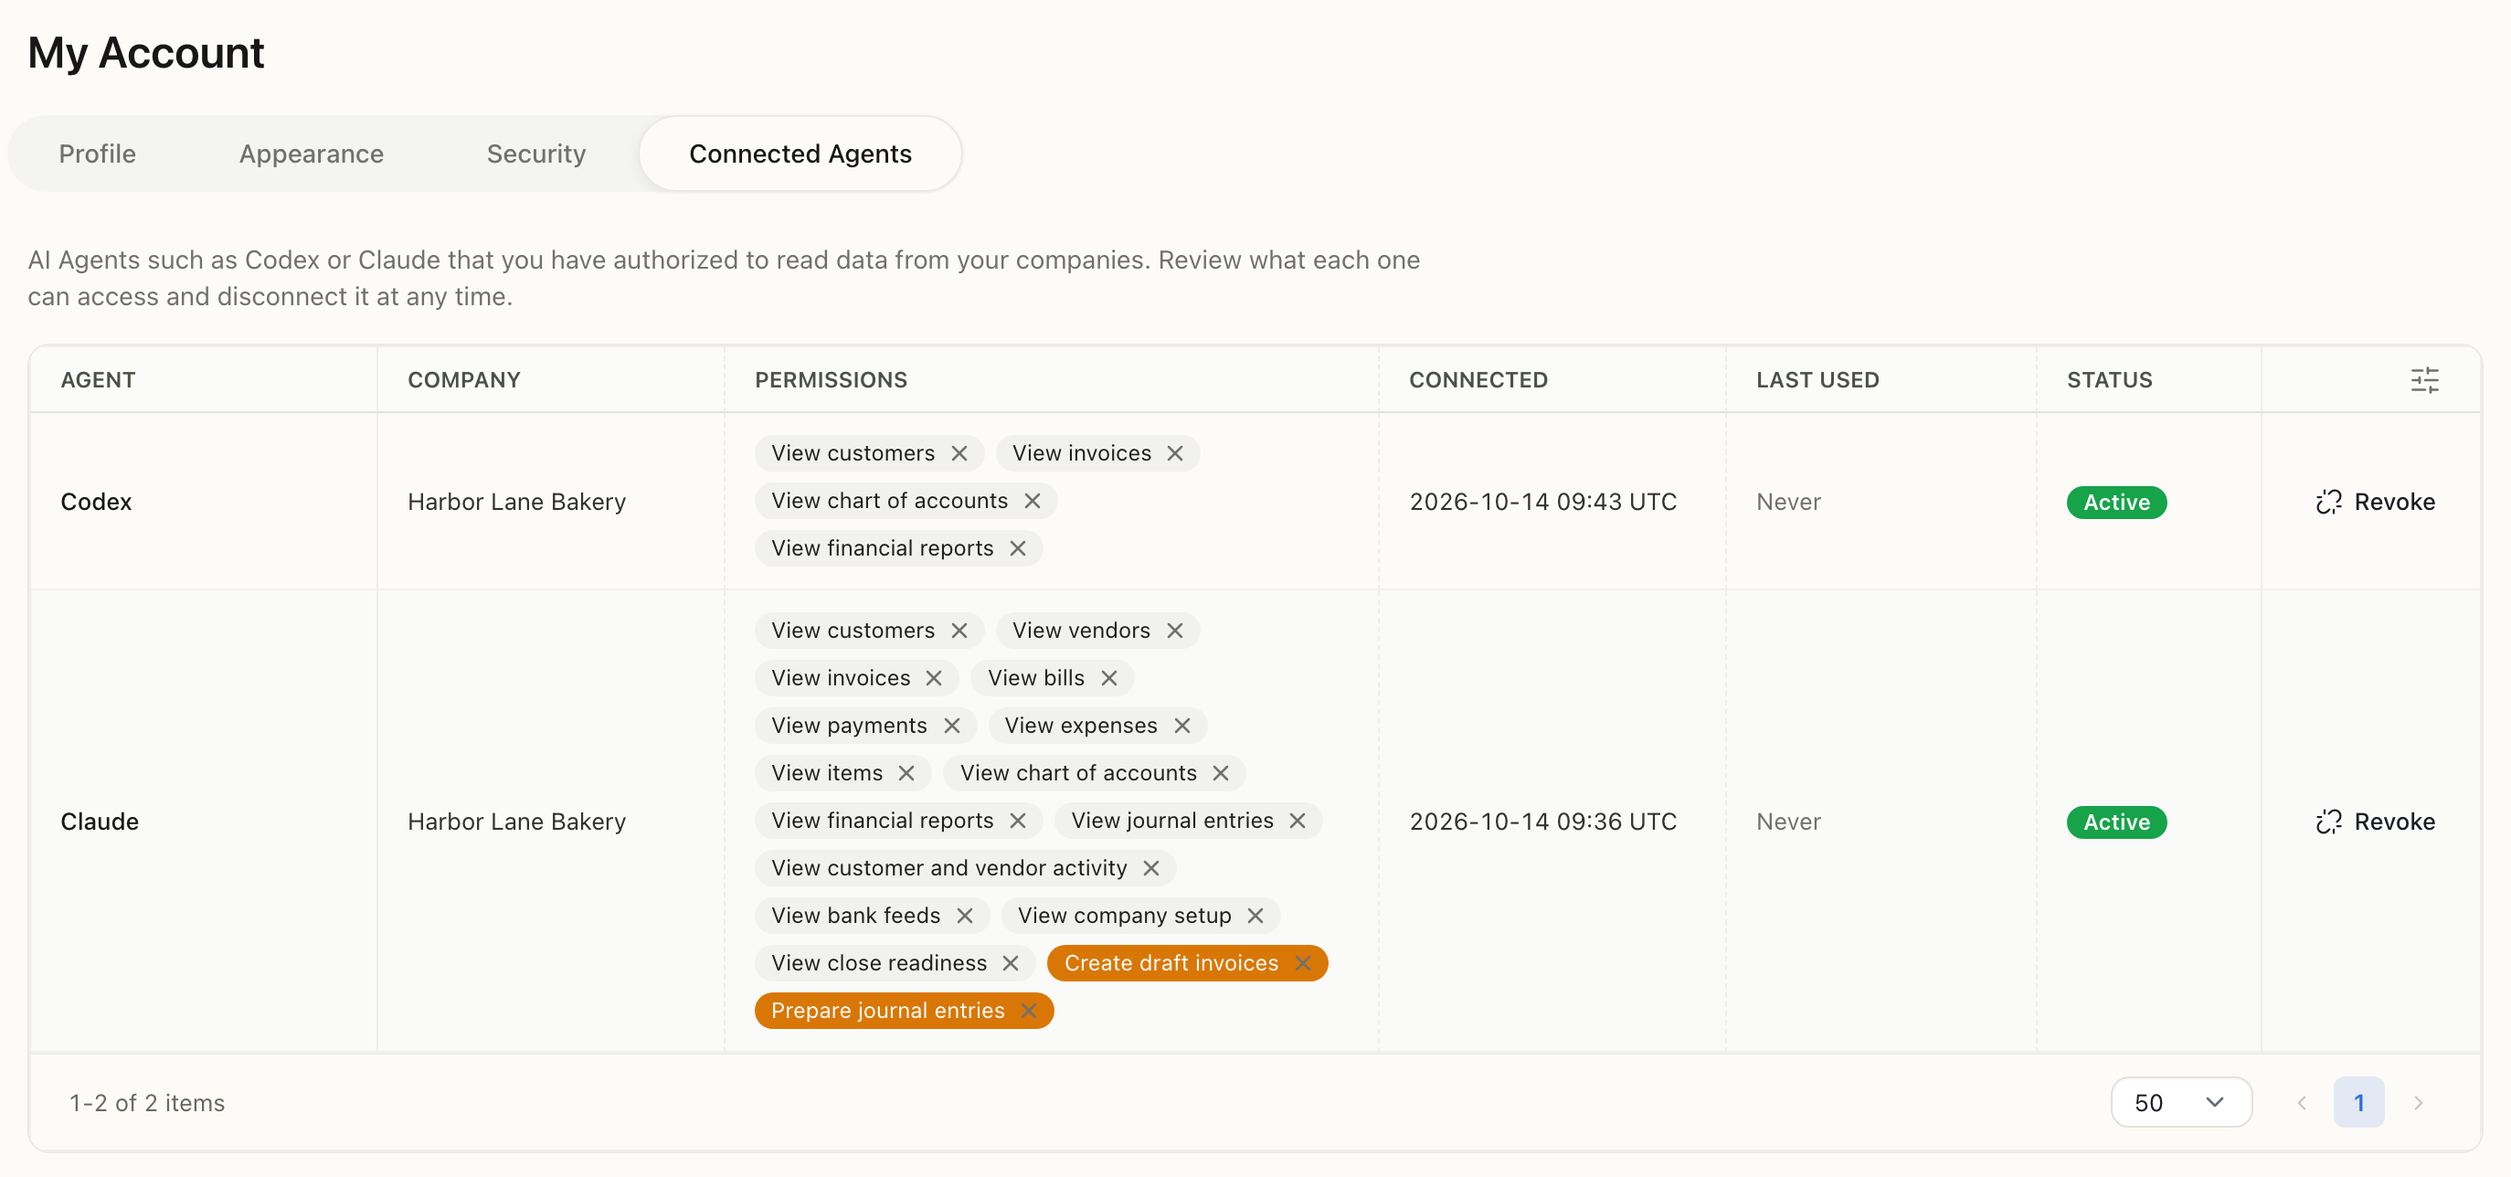The height and width of the screenshot is (1177, 2511).
Task: Click Never in Codex's Last Used cell
Action: click(x=1787, y=503)
